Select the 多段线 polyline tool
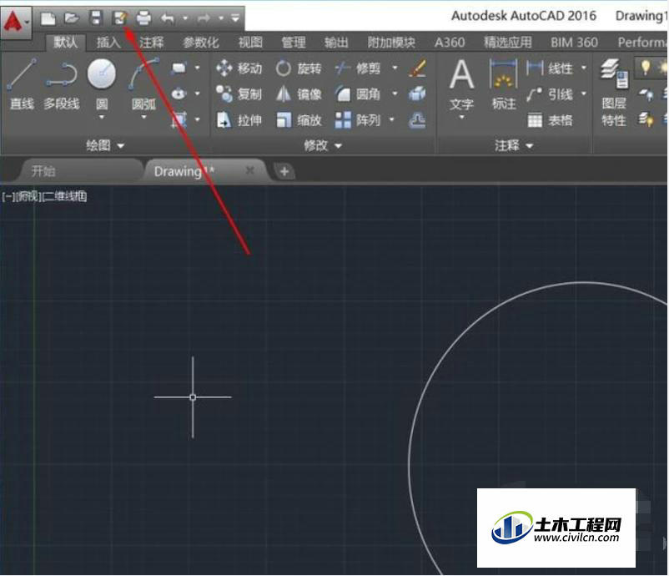Screen dimensions: 669x576 pos(62,84)
